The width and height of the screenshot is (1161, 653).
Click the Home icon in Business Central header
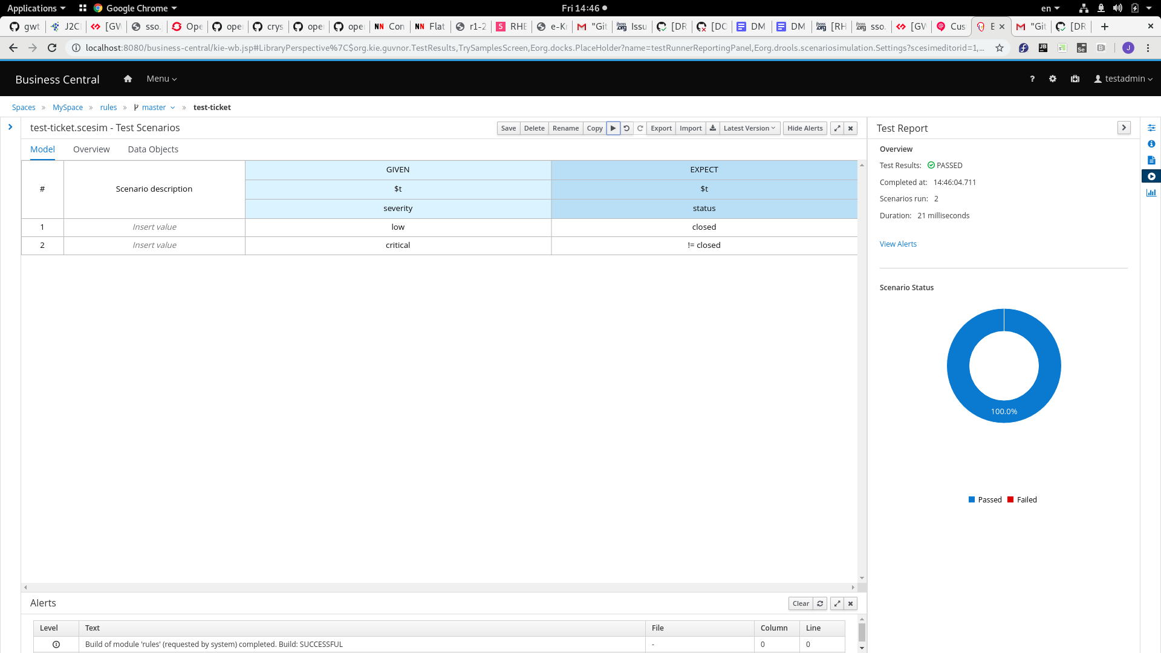pos(128,79)
